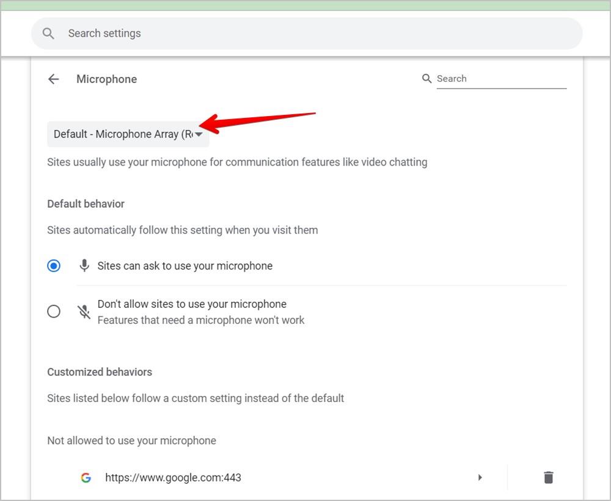Click Features that need a microphone won't work text
The image size is (611, 501).
click(200, 320)
